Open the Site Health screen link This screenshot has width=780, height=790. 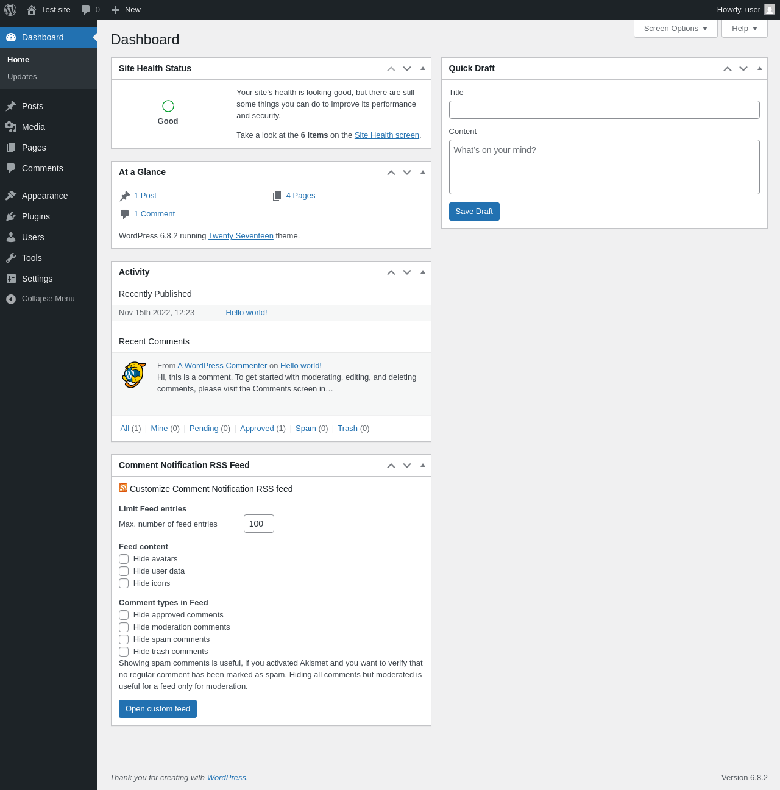(387, 135)
